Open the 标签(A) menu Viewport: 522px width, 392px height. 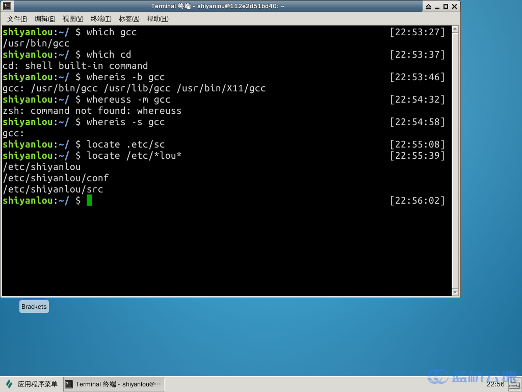click(x=129, y=19)
